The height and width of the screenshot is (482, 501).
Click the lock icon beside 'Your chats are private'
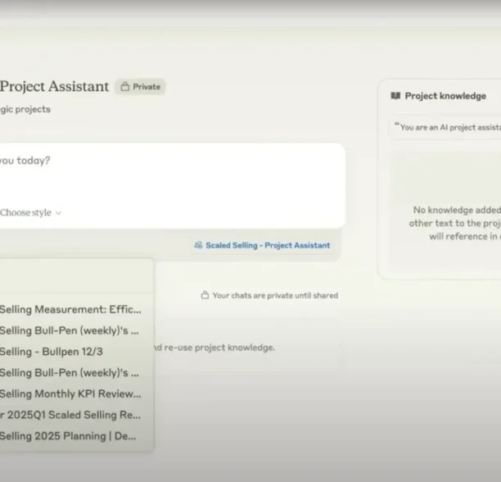pos(205,295)
